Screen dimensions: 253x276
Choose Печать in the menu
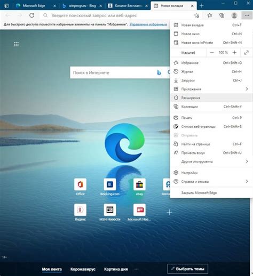(211, 118)
